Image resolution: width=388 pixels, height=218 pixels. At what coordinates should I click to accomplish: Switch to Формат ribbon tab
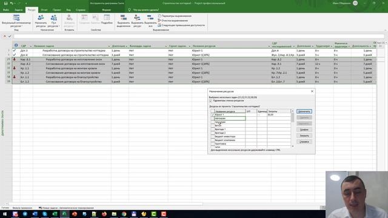(x=107, y=10)
